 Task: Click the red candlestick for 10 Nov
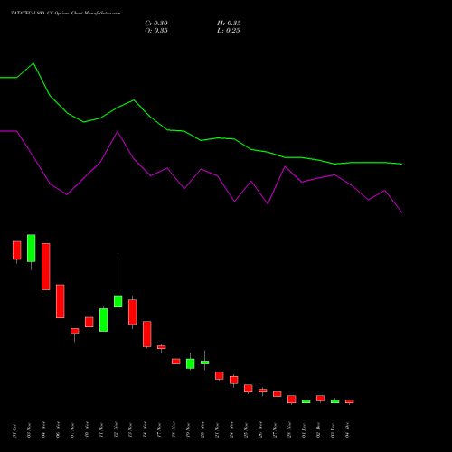click(89, 322)
